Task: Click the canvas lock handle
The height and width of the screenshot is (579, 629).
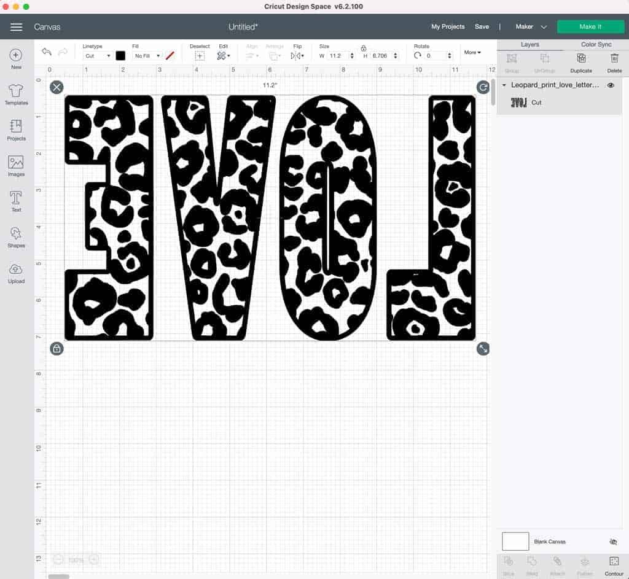Action: click(57, 348)
